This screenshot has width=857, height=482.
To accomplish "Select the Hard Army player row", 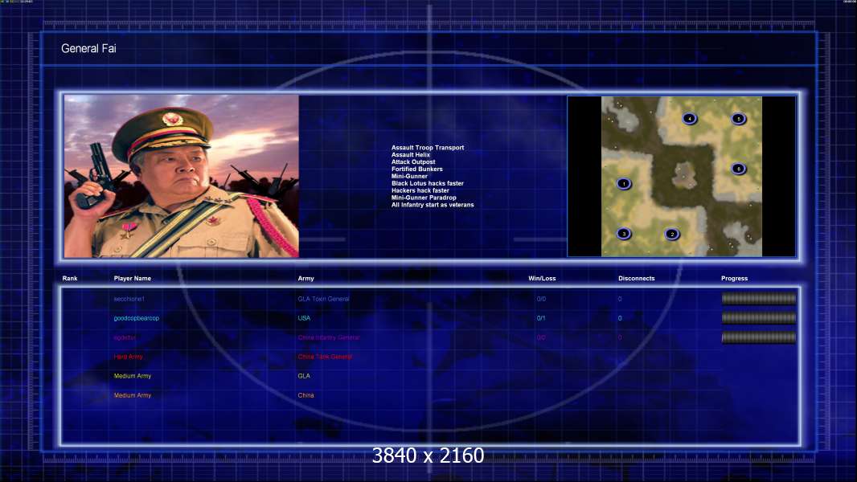I will (429, 357).
